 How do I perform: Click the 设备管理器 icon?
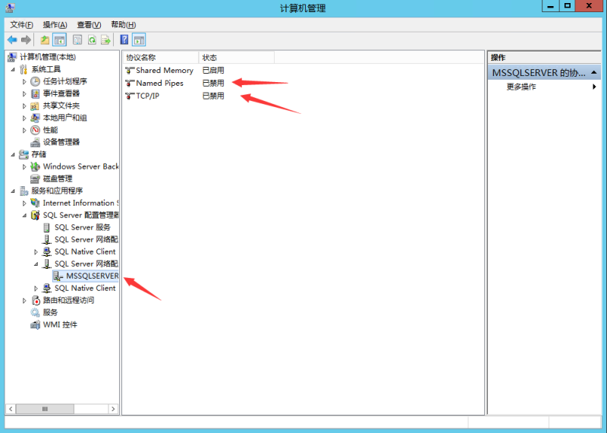[35, 142]
